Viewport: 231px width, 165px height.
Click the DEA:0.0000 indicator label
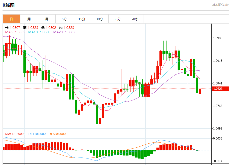pyautogui.click(x=57, y=134)
